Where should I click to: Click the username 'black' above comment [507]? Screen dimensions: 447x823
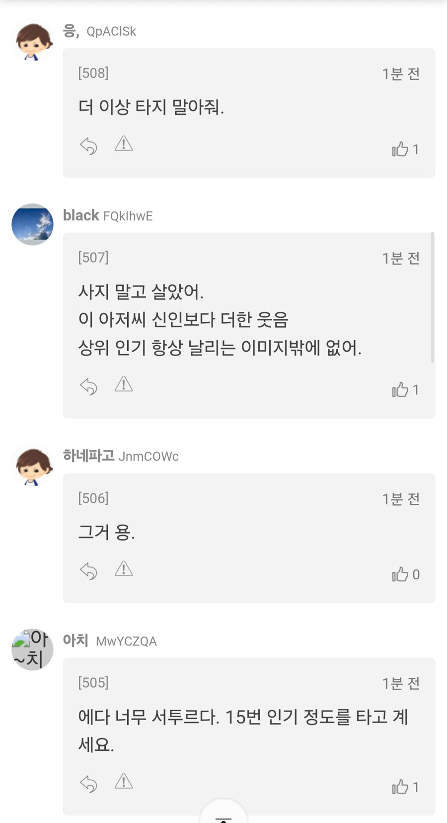[x=80, y=215]
